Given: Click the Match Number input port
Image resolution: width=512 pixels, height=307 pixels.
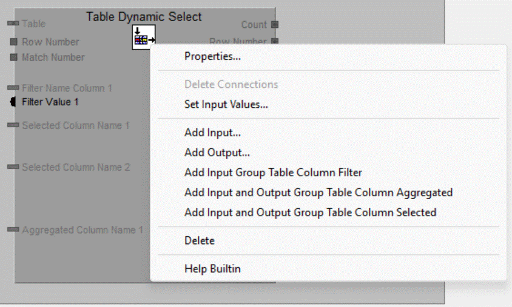Looking at the screenshot, I should (x=13, y=58).
